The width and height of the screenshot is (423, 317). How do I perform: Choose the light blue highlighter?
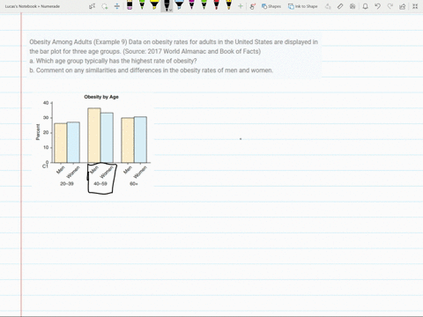[179, 4]
